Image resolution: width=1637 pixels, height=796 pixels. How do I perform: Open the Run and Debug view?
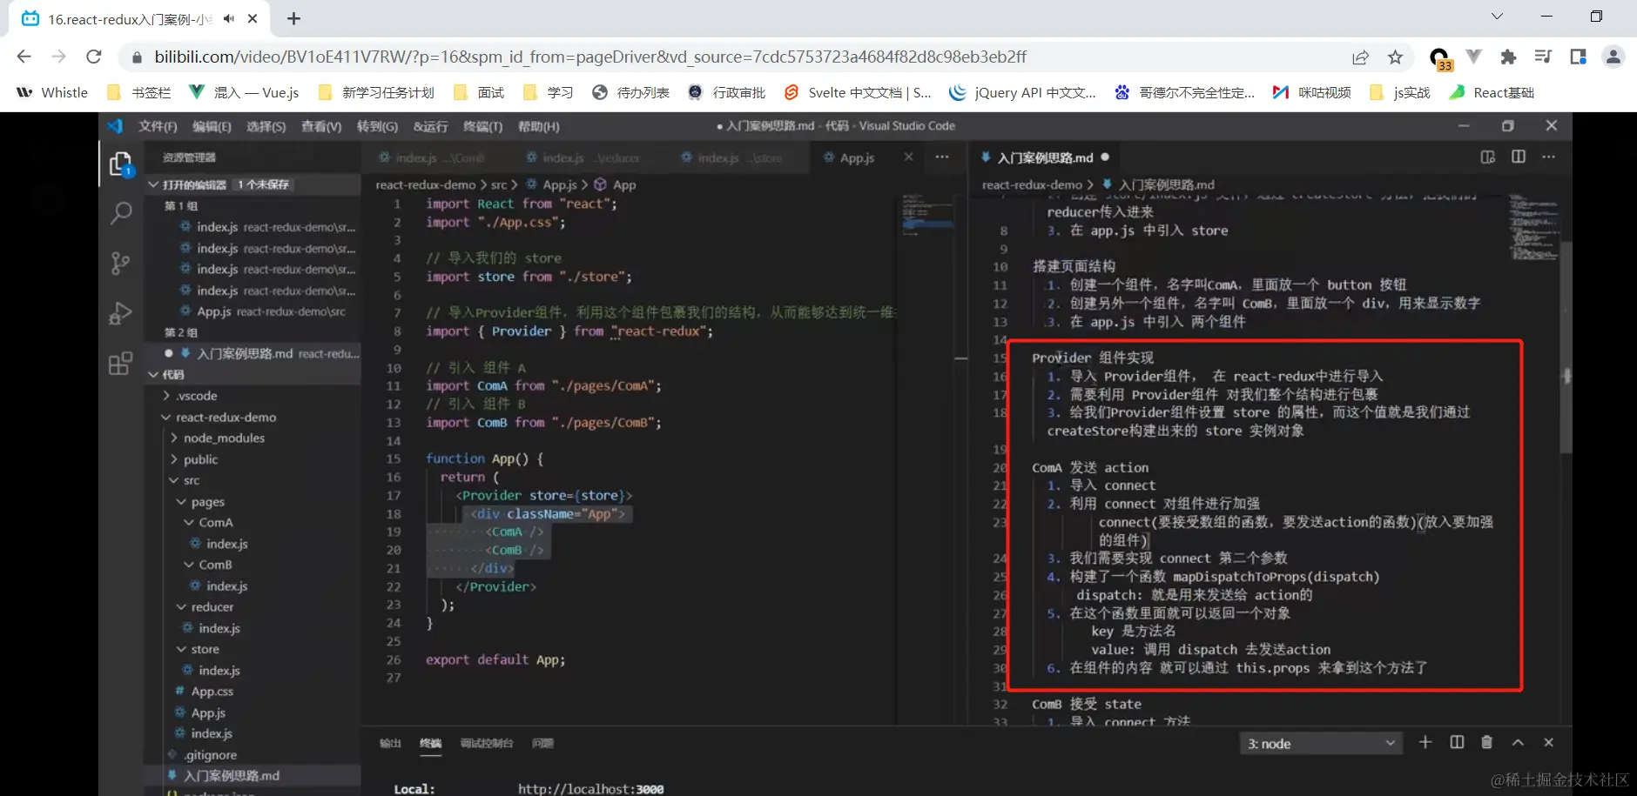121,313
